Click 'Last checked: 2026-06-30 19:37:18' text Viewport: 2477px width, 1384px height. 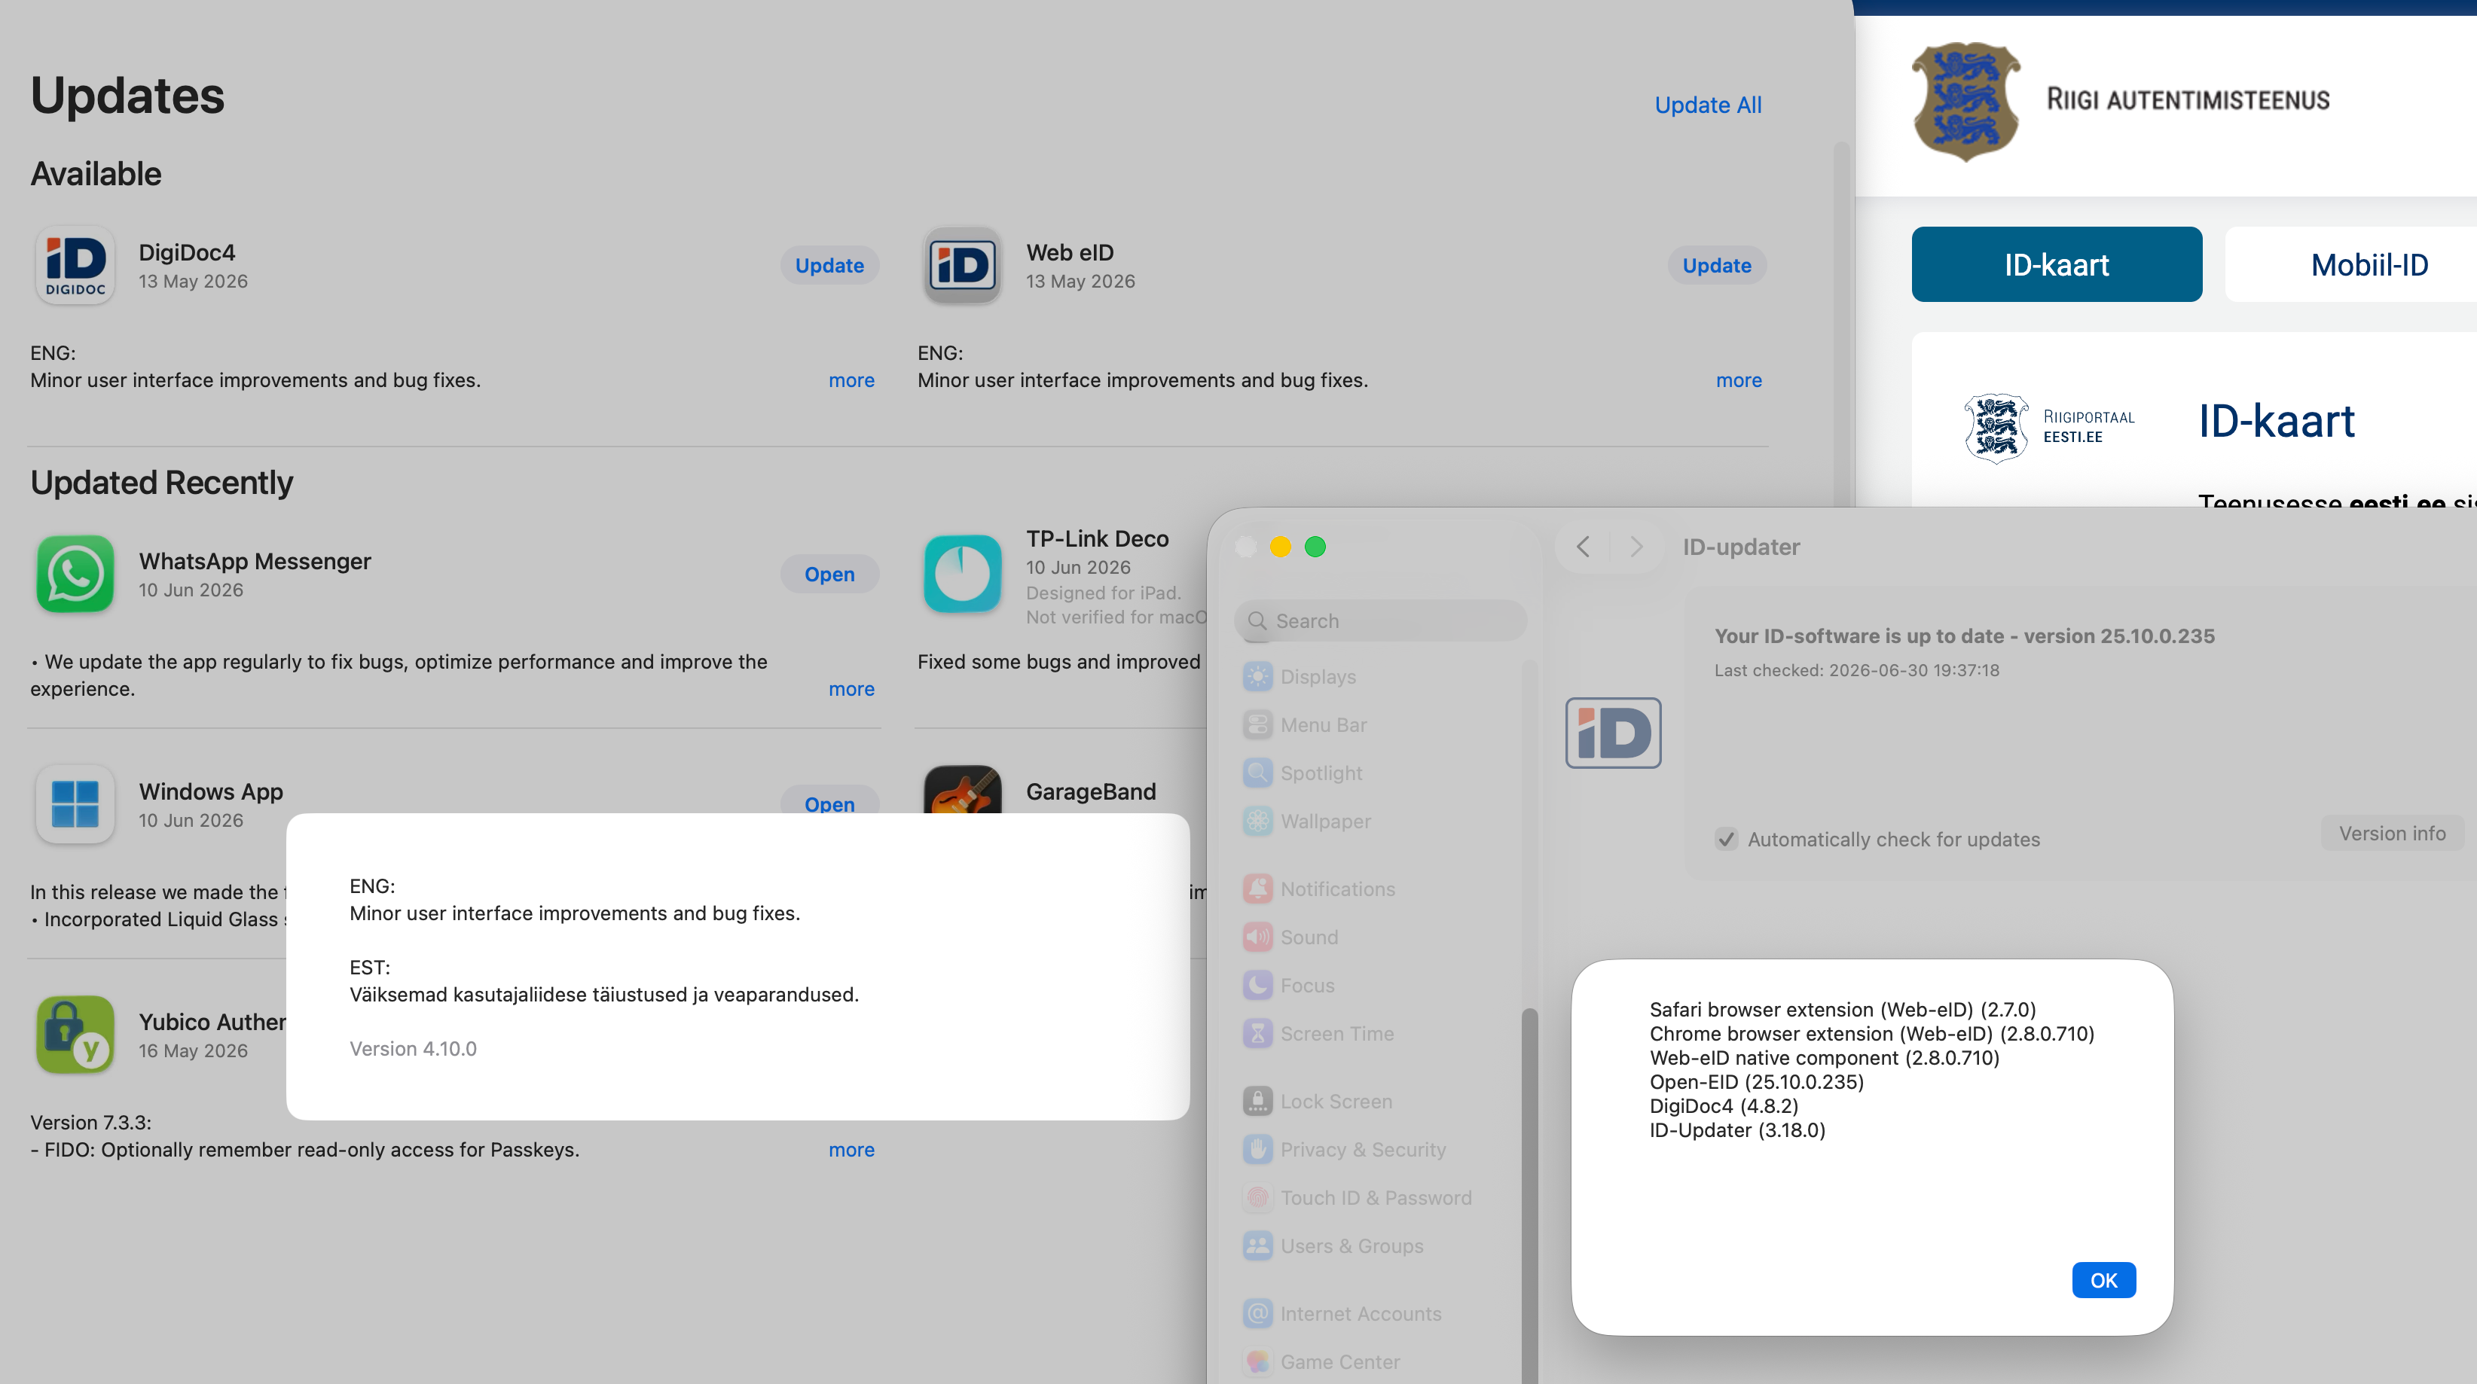point(1857,671)
